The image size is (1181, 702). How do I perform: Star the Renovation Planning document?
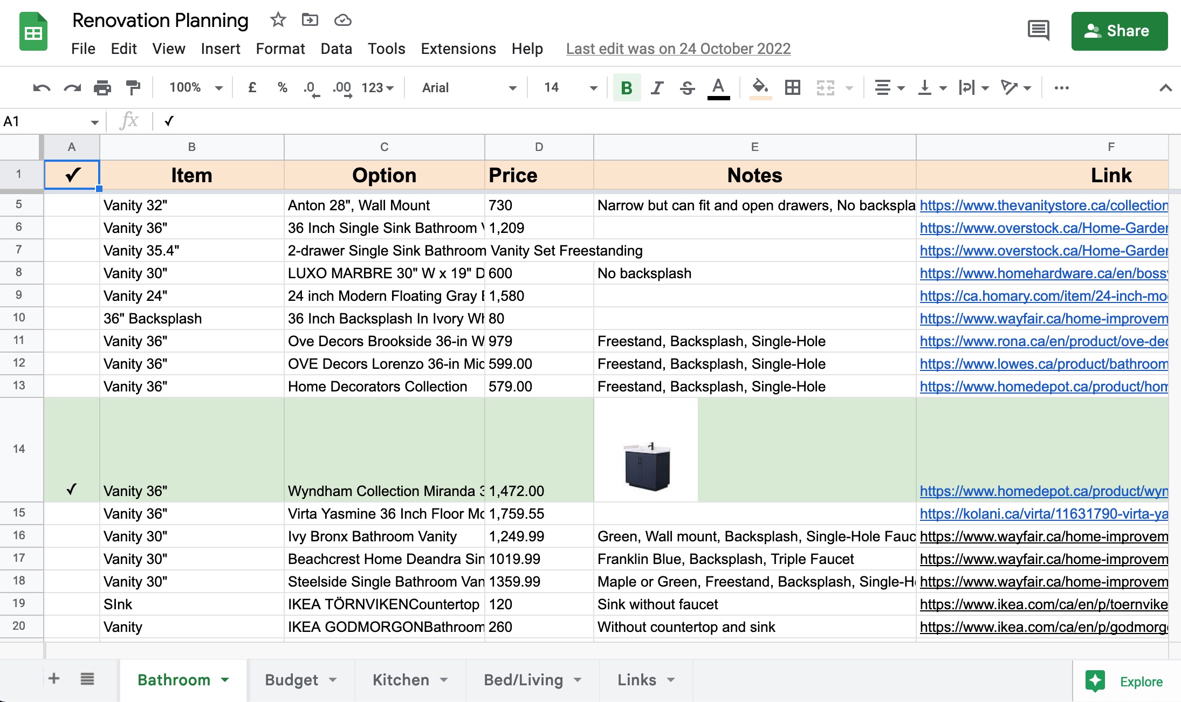(x=278, y=20)
